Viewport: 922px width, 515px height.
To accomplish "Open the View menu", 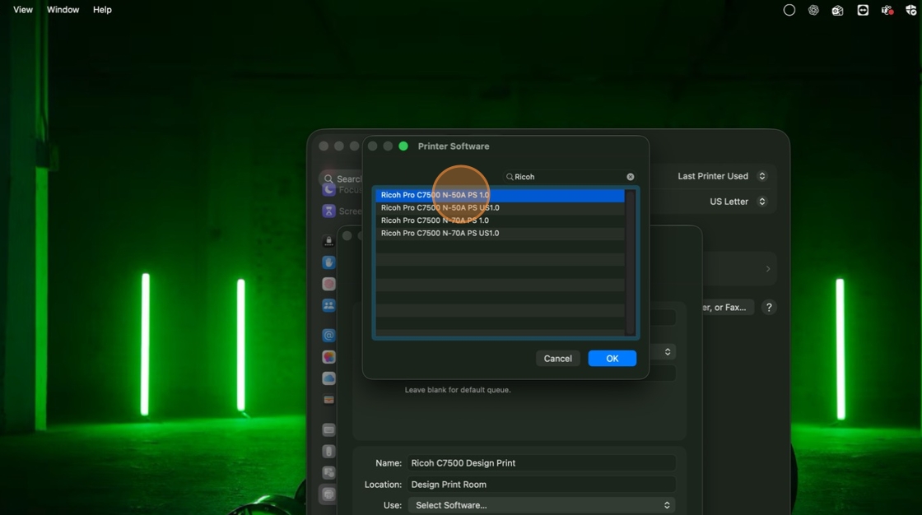I will point(23,9).
